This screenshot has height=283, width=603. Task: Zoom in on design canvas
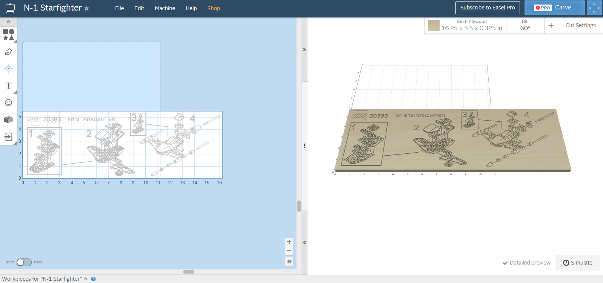tap(289, 242)
